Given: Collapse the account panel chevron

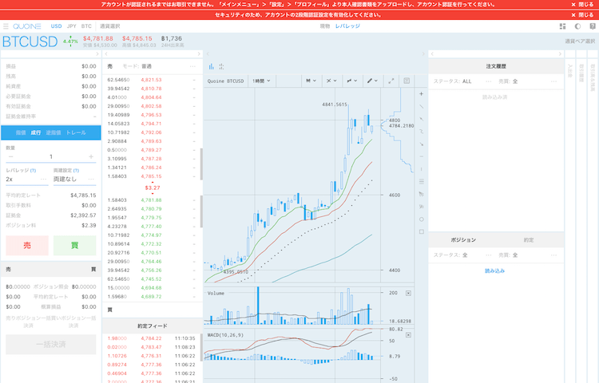Looking at the screenshot, I should tap(97, 54).
